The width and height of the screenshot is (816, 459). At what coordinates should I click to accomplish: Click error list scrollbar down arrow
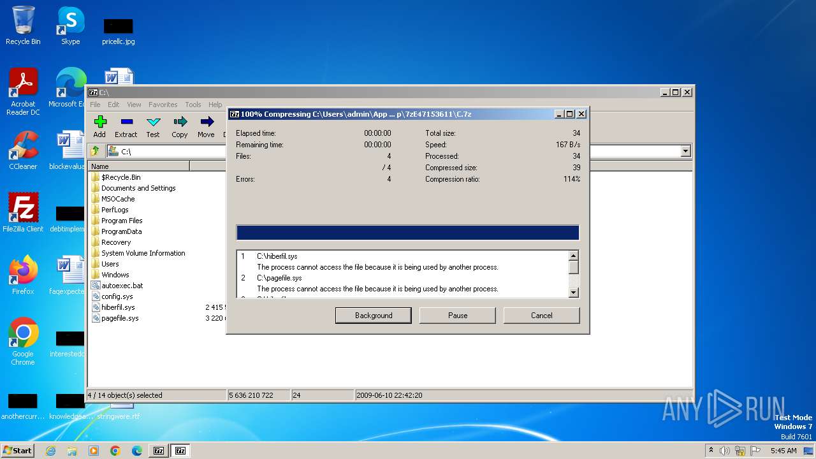pyautogui.click(x=574, y=292)
